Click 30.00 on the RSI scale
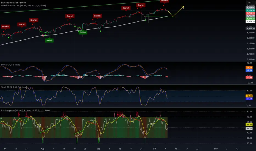 point(249,138)
